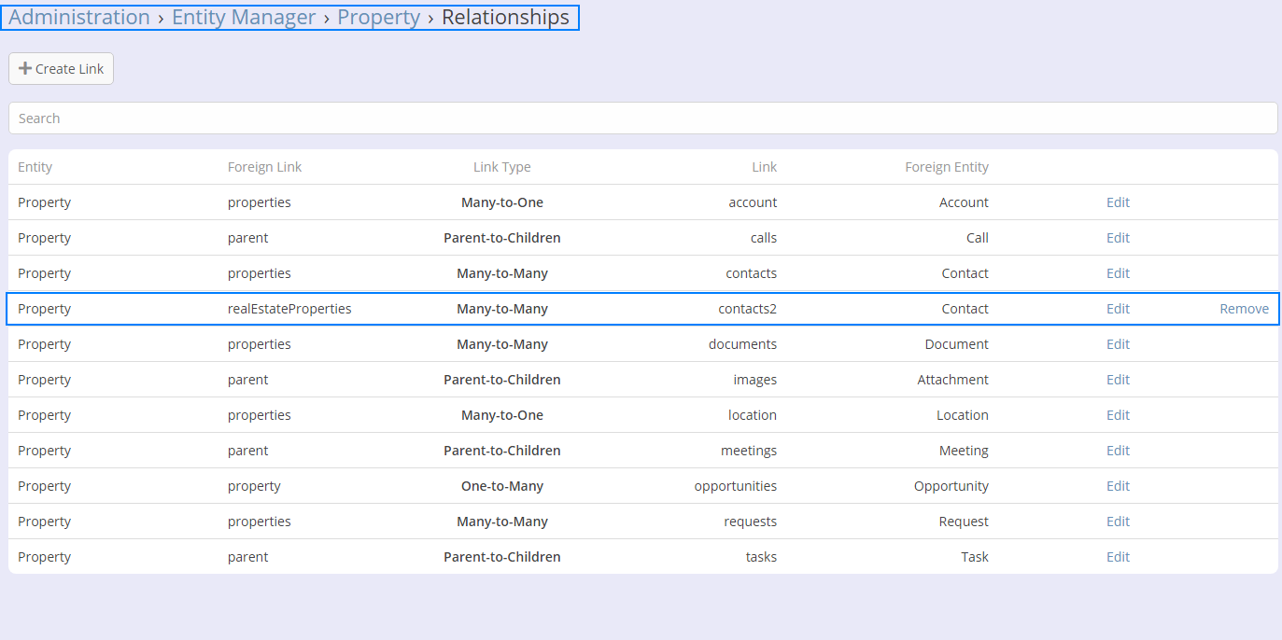Screen dimensions: 1282x640
Task: Edit the contacts relationship row
Action: (x=1118, y=273)
